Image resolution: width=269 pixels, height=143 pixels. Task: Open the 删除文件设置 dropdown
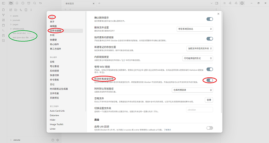coord(195,29)
